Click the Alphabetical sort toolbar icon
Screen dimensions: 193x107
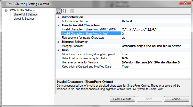click(x=64, y=11)
